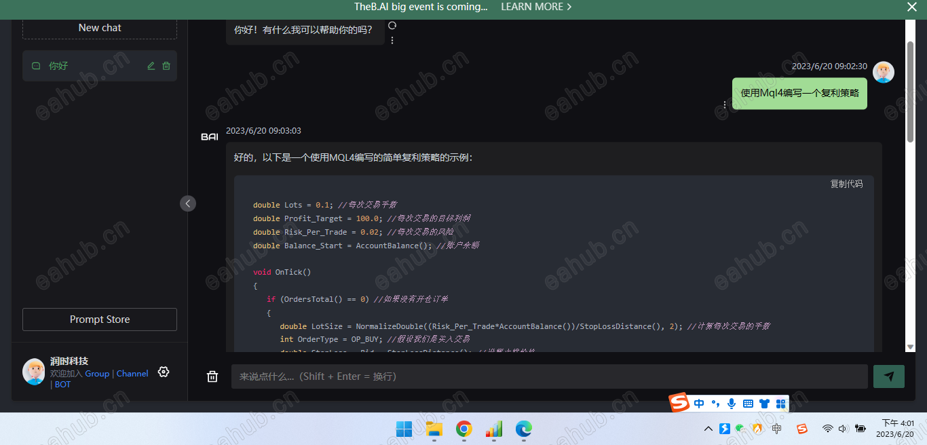The width and height of the screenshot is (927, 445).
Task: Click 中 input language indicator in tray
Action: 776,429
